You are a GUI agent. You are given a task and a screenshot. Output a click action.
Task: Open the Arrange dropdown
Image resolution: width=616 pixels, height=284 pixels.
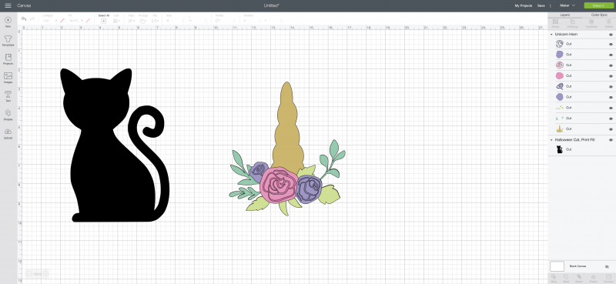tap(143, 21)
